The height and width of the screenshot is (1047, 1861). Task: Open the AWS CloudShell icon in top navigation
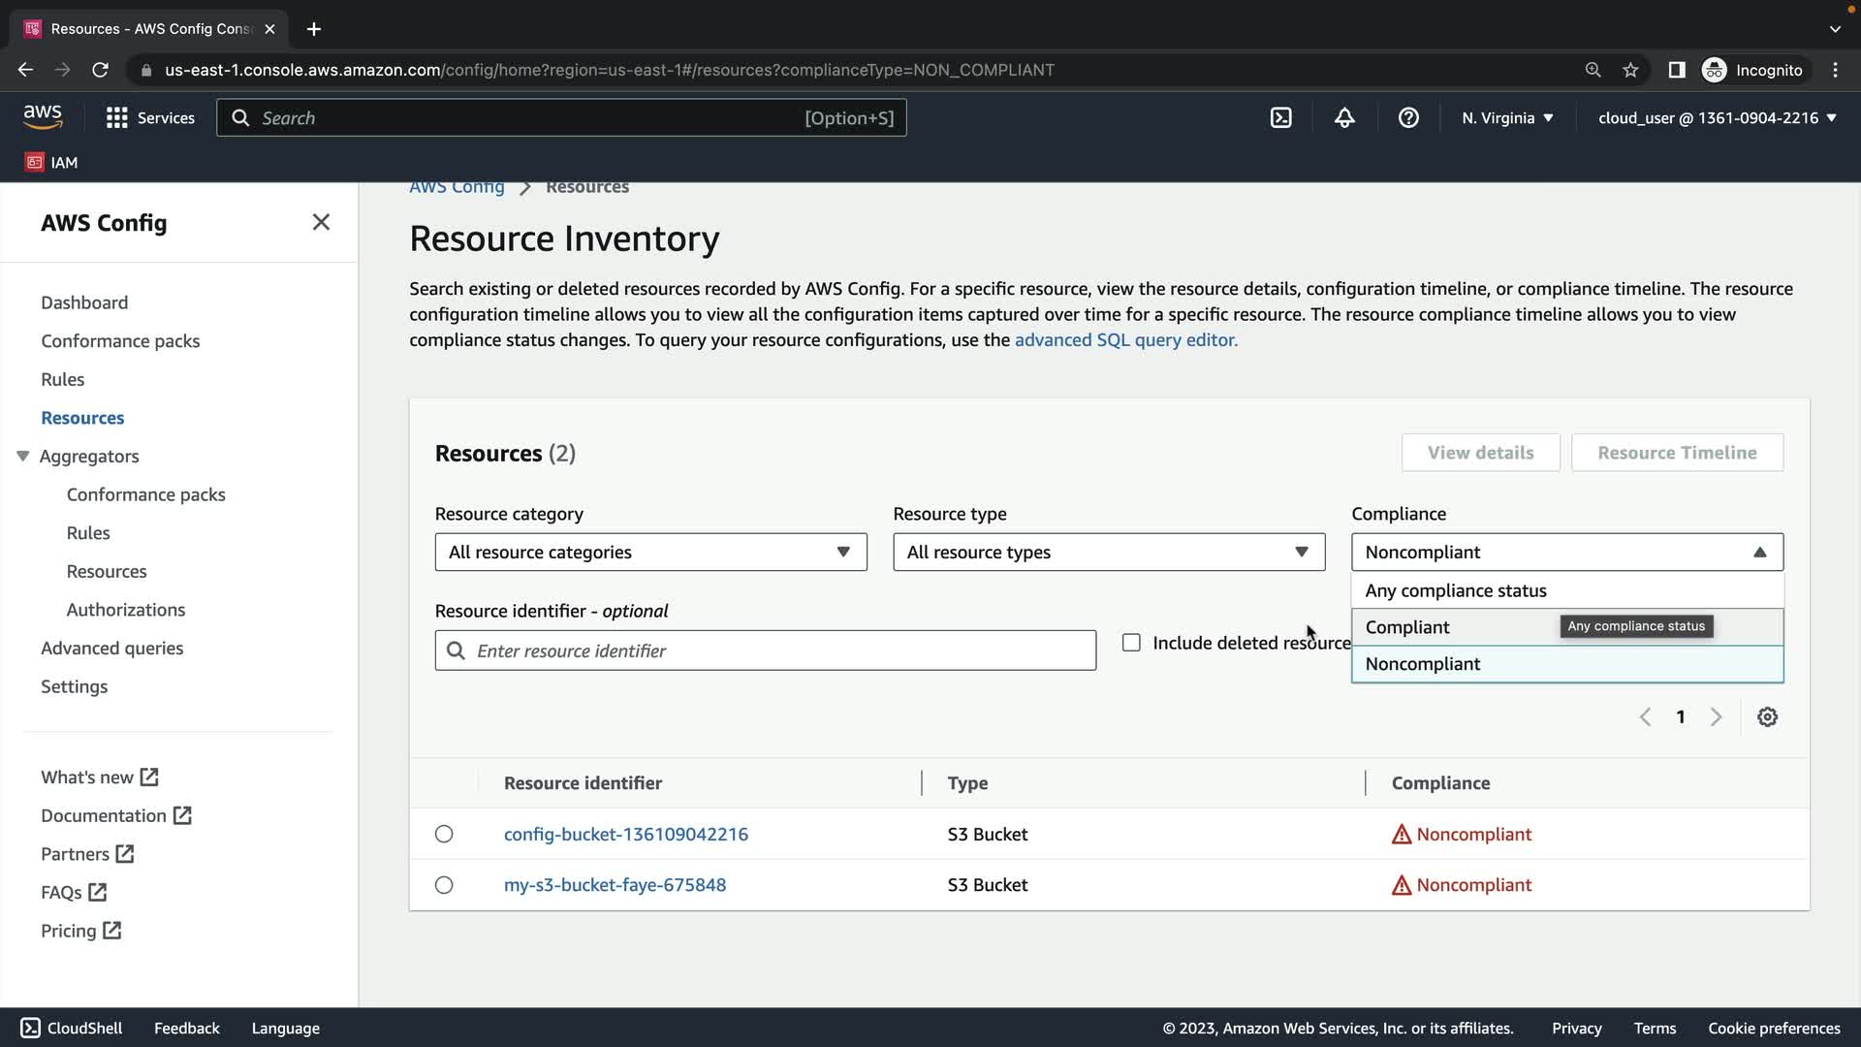[x=1280, y=117]
